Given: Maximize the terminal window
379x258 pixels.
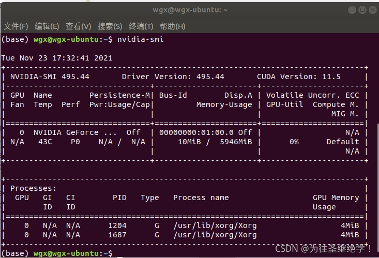Looking at the screenshot, I should 362,10.
